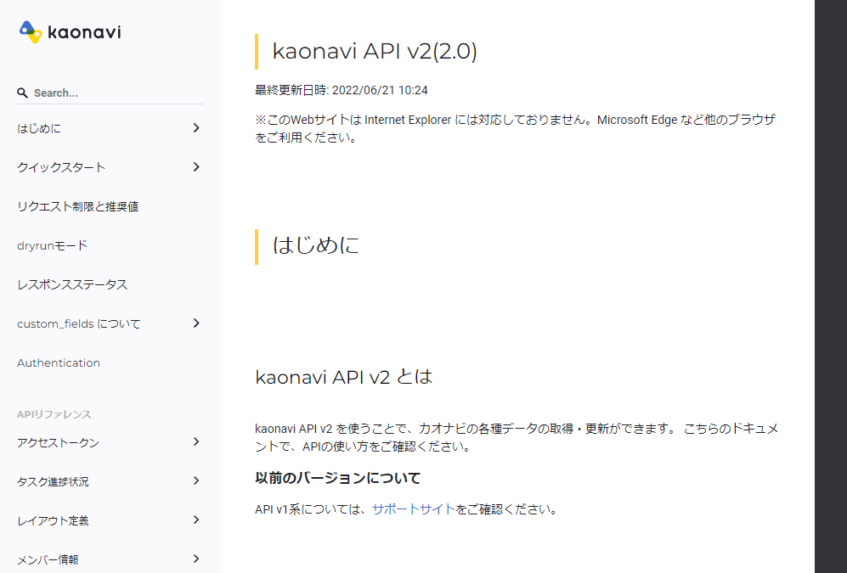This screenshot has width=847, height=573.
Task: Click the はじめに main section heading
Action: [316, 245]
